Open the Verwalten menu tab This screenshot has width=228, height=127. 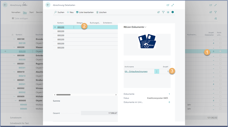[x=16, y=12]
